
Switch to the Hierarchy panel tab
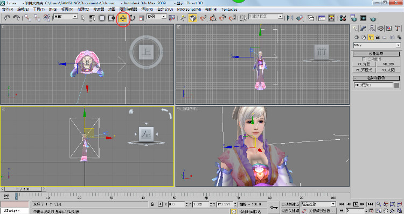(x=372, y=28)
